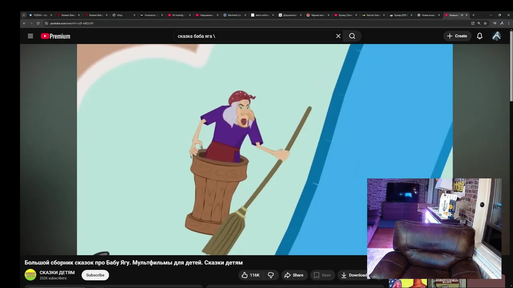Open a new browser tab
Screen dimensions: 513x288
tap(473, 15)
